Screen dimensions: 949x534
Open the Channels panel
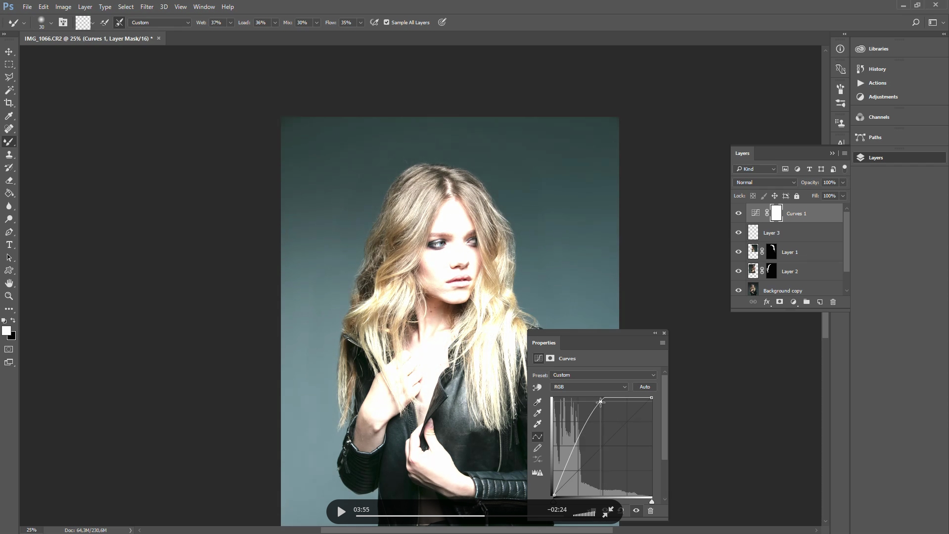[879, 117]
